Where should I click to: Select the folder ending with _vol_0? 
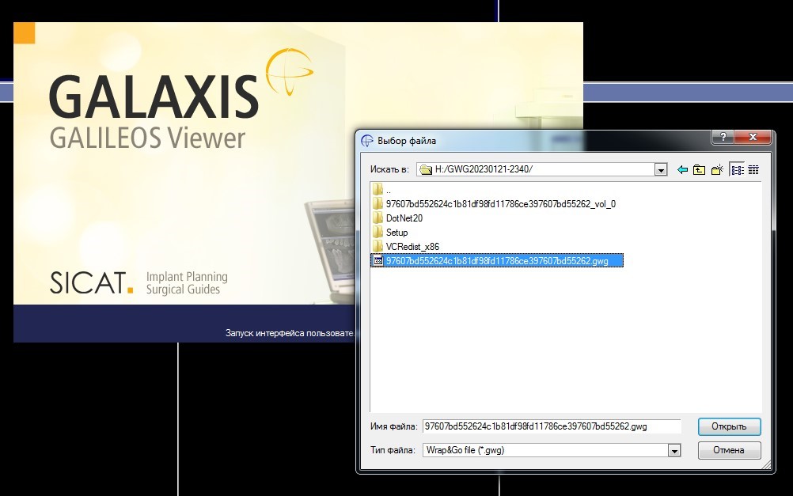(x=500, y=204)
